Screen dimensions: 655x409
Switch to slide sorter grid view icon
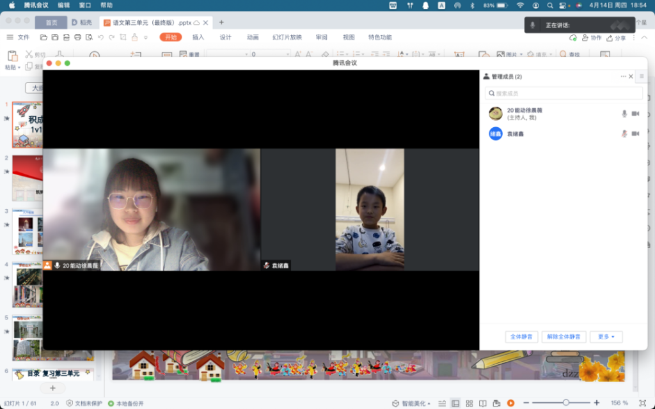tap(470, 403)
